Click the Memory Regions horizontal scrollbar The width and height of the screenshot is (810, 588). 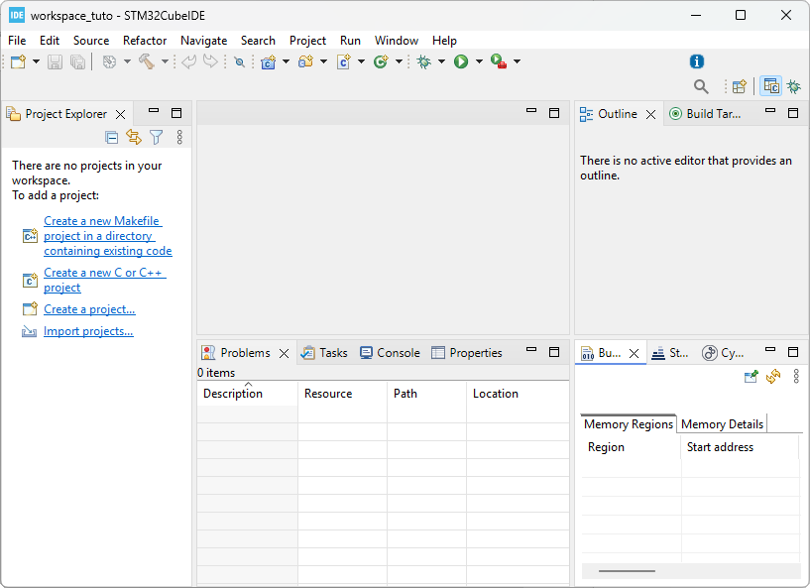coord(627,571)
